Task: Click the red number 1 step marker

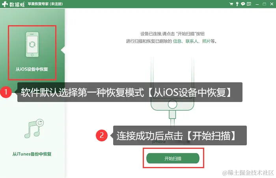Action: [x=6, y=92]
